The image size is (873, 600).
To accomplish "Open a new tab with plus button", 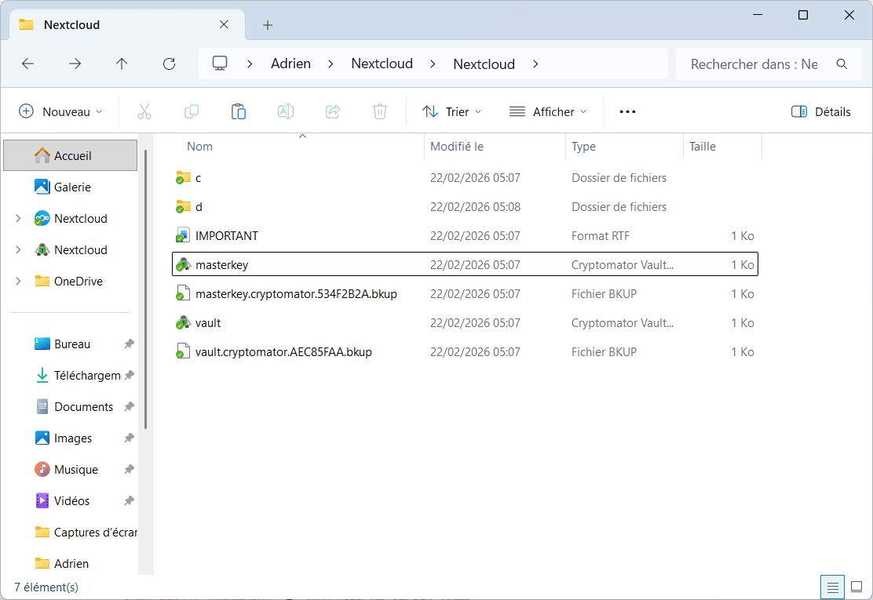I will (268, 25).
